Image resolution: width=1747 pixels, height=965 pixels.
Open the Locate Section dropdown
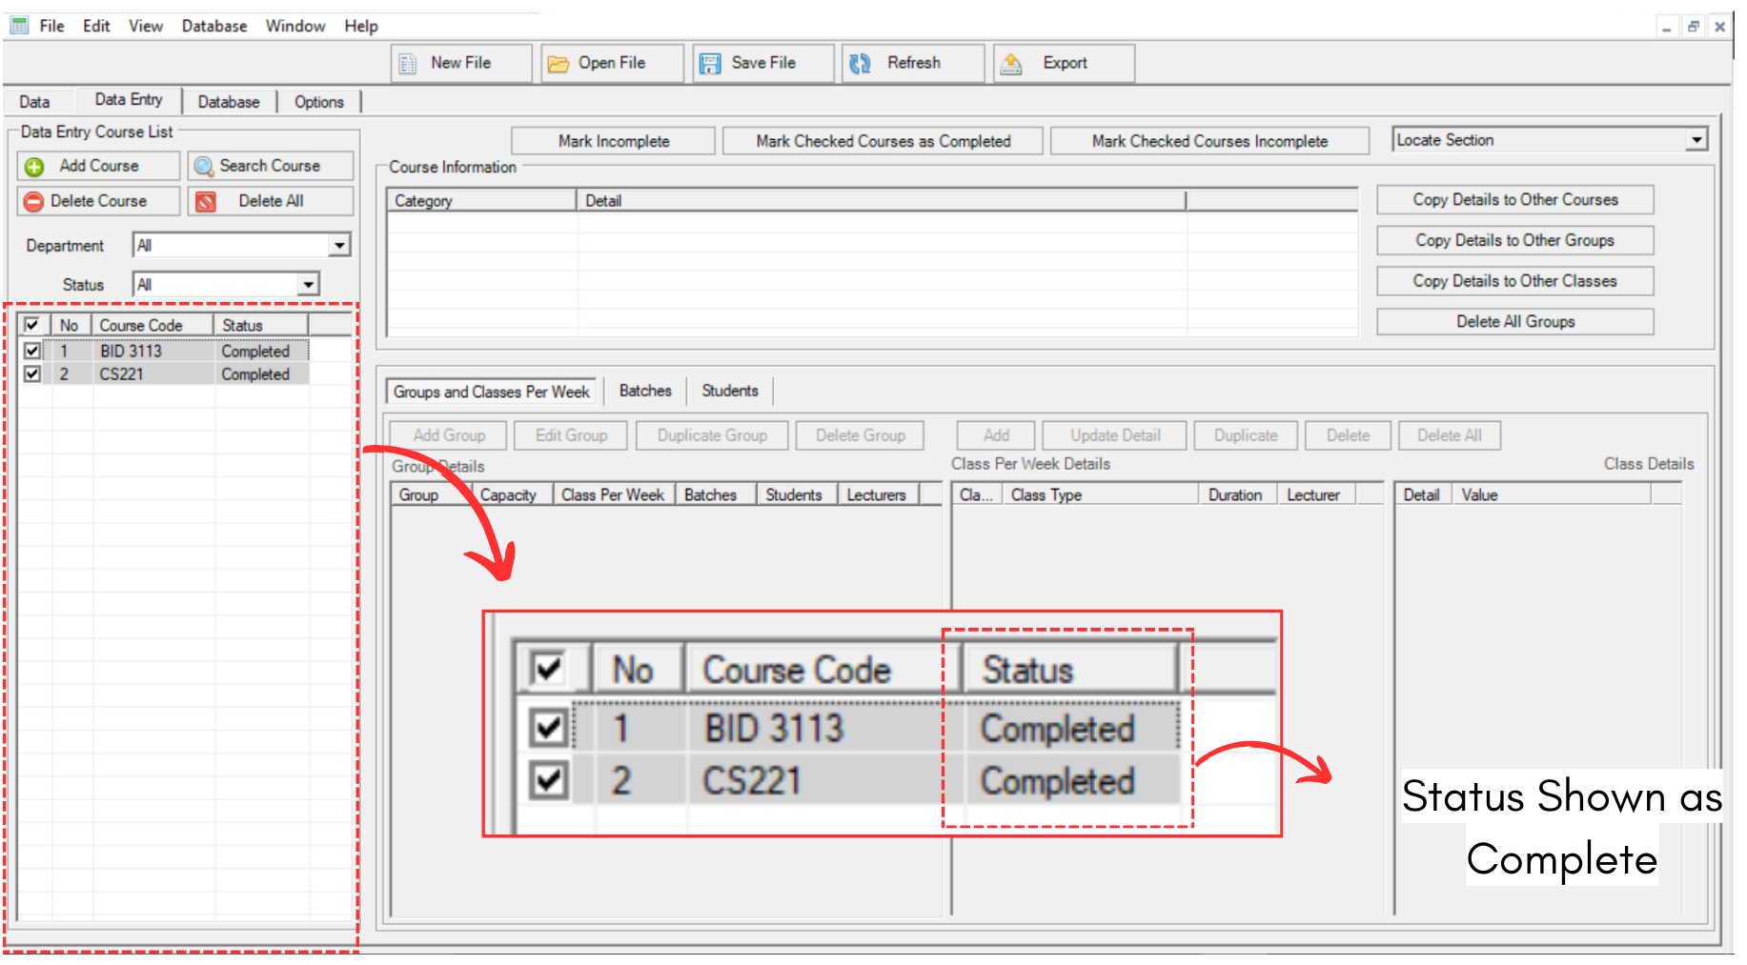(x=1696, y=140)
